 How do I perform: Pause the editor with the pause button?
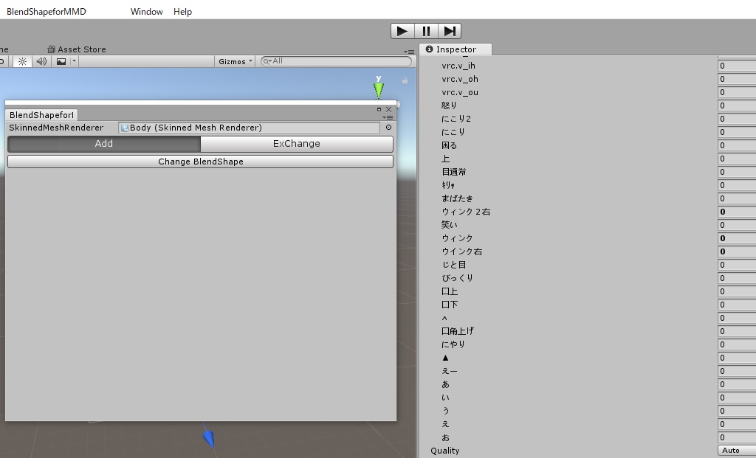(426, 31)
